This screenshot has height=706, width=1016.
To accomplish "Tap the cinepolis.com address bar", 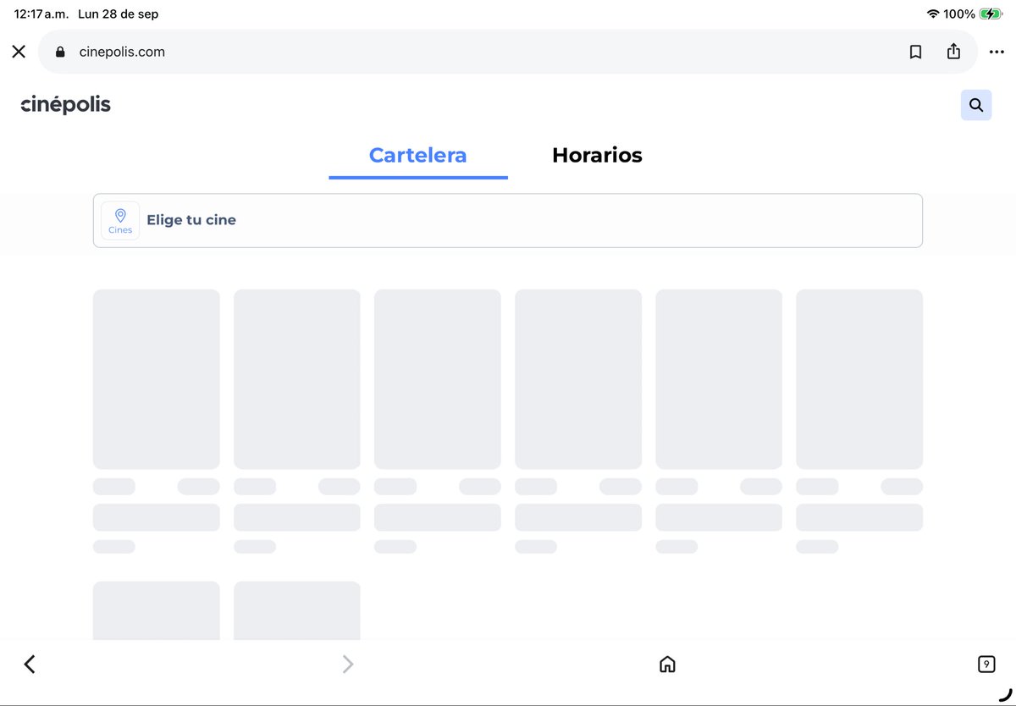I will tap(508, 52).
